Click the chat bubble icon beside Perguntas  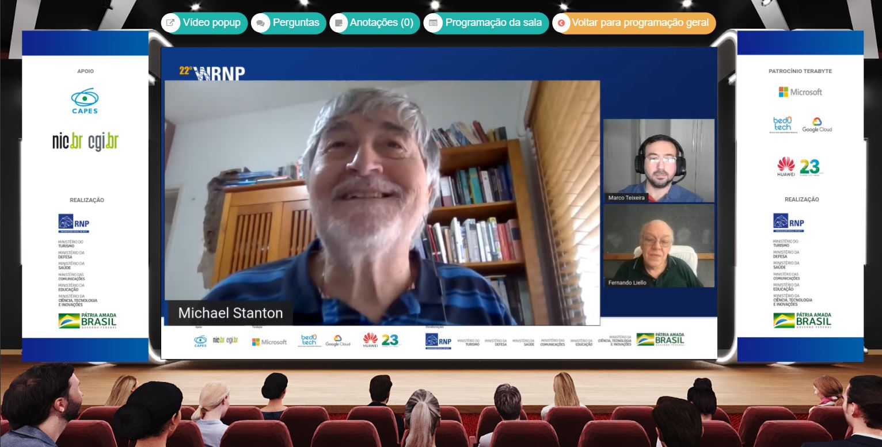coord(260,23)
